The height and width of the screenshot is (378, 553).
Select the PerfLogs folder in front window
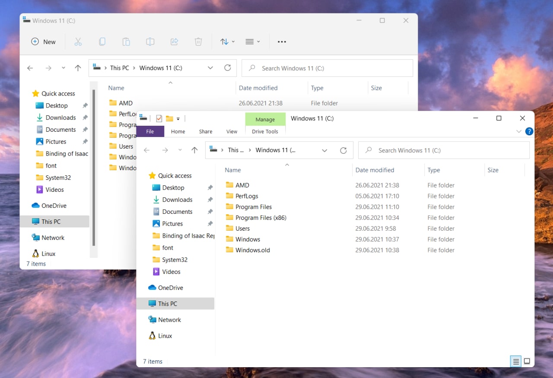click(x=242, y=196)
